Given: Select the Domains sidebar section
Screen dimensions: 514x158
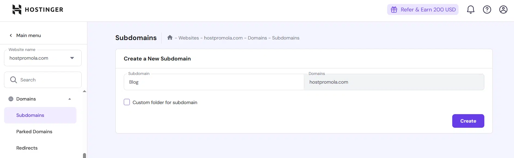Looking at the screenshot, I should click(40, 99).
